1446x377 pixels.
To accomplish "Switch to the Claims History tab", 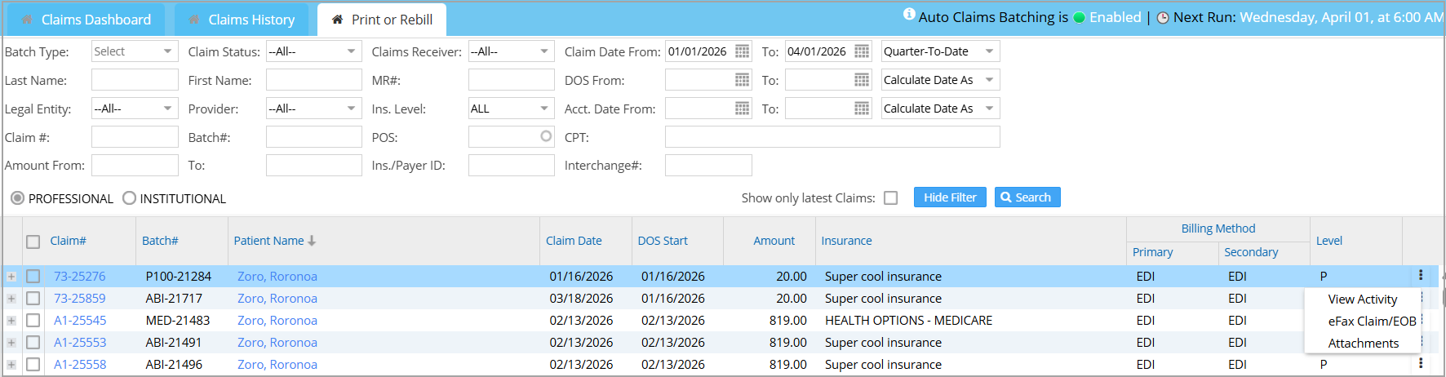I will point(241,20).
